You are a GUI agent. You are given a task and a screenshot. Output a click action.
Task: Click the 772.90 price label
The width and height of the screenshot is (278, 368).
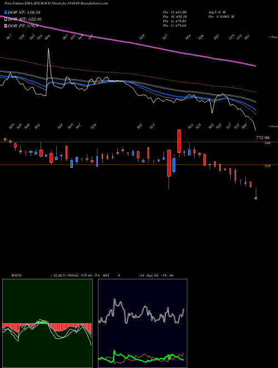click(262, 138)
